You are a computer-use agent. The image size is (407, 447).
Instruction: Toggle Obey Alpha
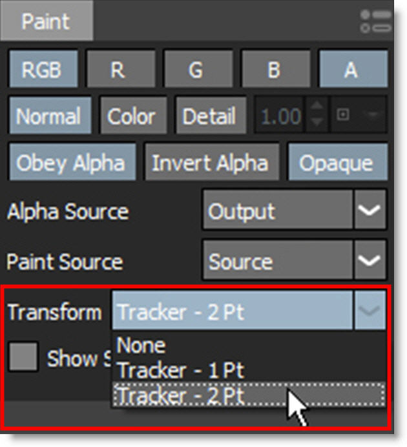coord(71,163)
